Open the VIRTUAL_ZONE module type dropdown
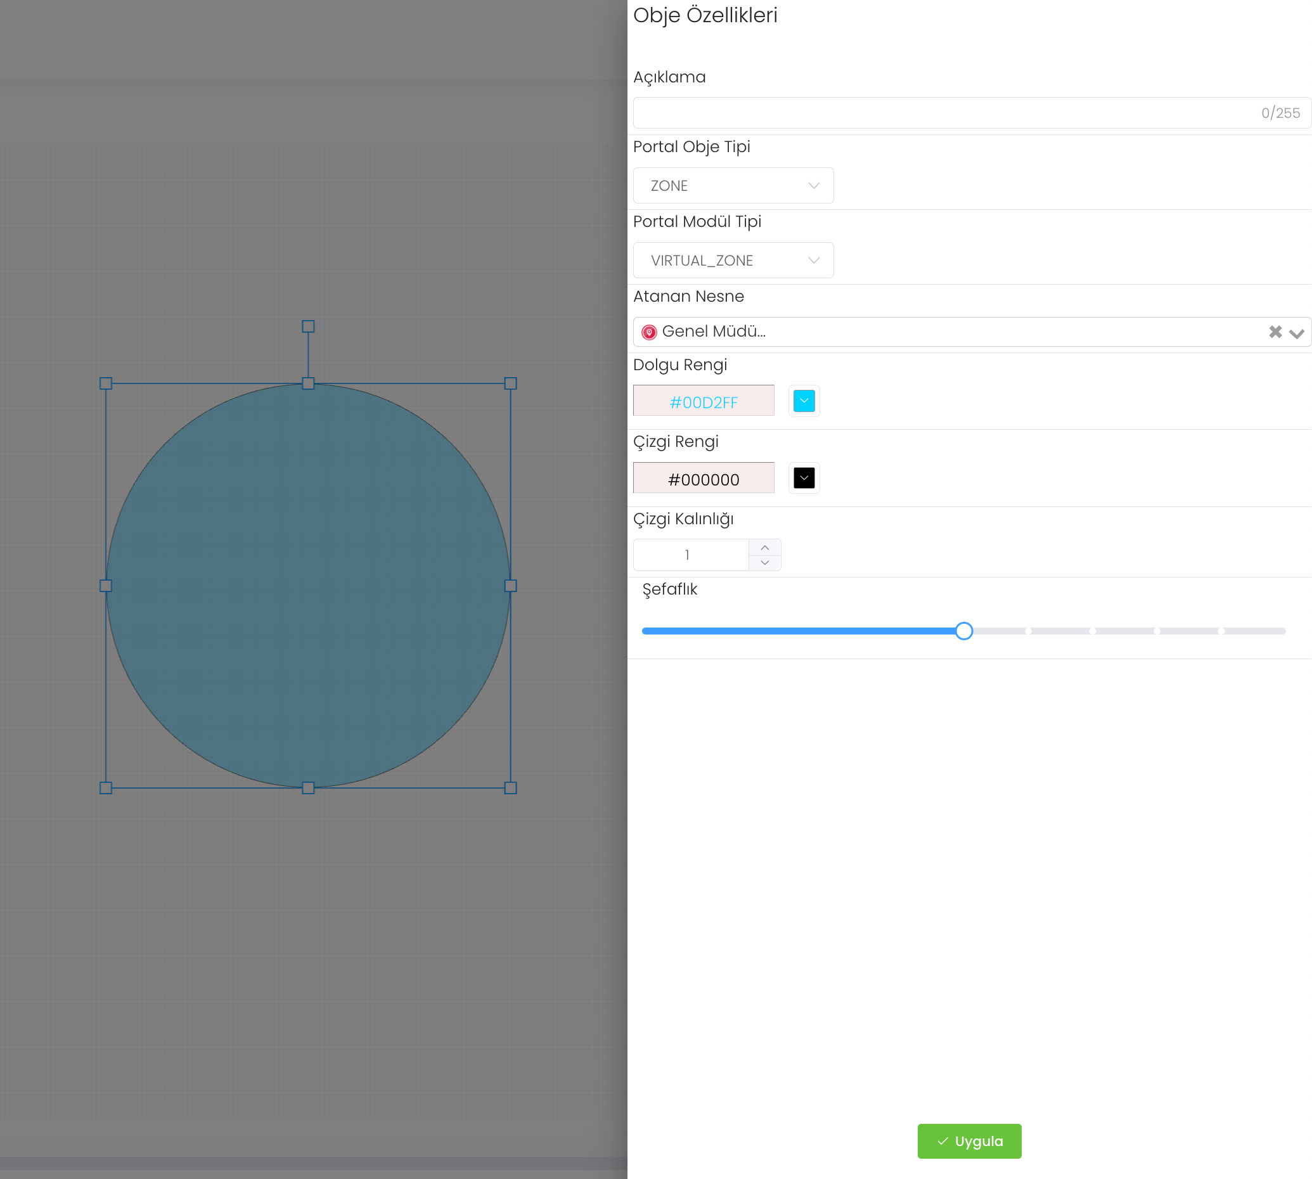The image size is (1312, 1179). click(x=733, y=261)
